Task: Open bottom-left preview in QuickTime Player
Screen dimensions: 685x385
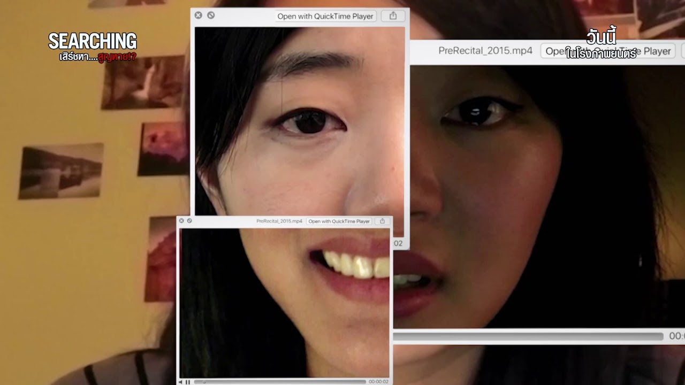Action: [x=339, y=221]
